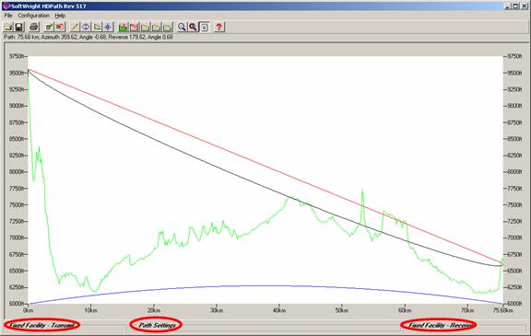Screen dimensions: 531x336
Task: Toggle the pressed page view toolbar button
Action: (x=205, y=27)
